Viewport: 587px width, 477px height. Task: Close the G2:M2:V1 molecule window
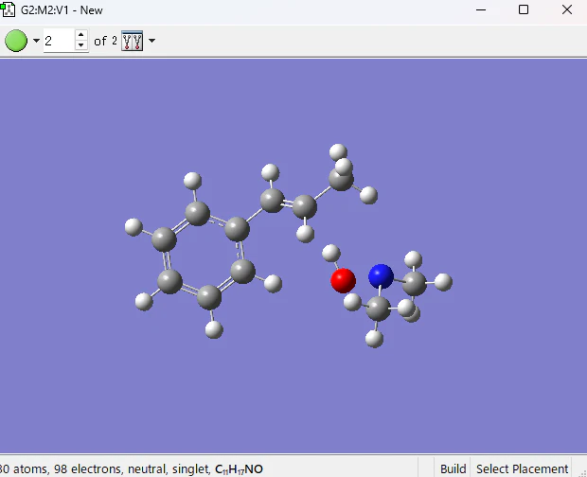567,9
